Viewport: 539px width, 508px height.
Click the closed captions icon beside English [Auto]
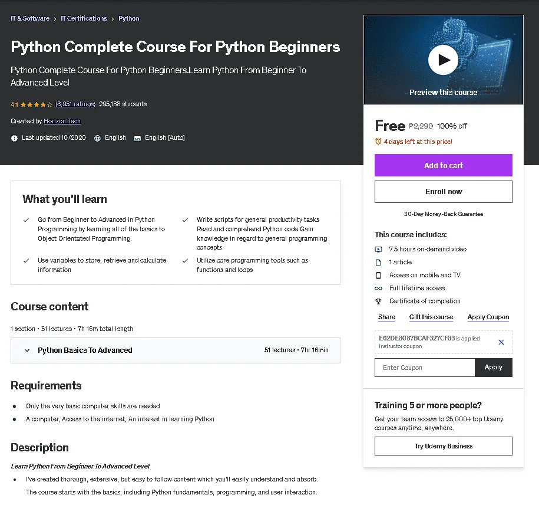(137, 138)
